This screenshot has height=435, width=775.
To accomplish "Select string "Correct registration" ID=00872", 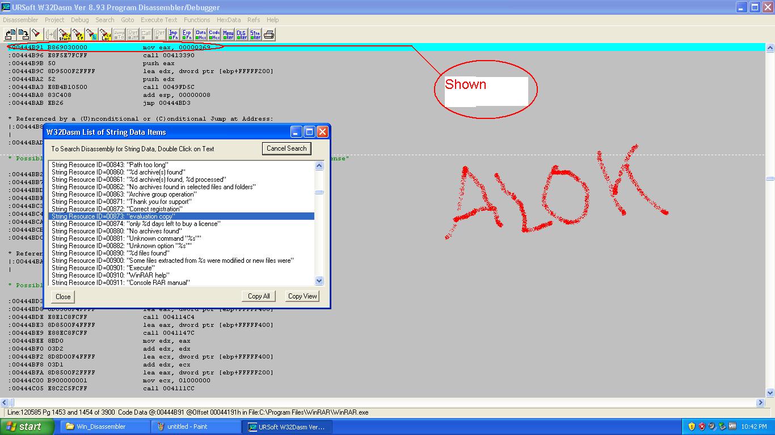I will point(182,209).
